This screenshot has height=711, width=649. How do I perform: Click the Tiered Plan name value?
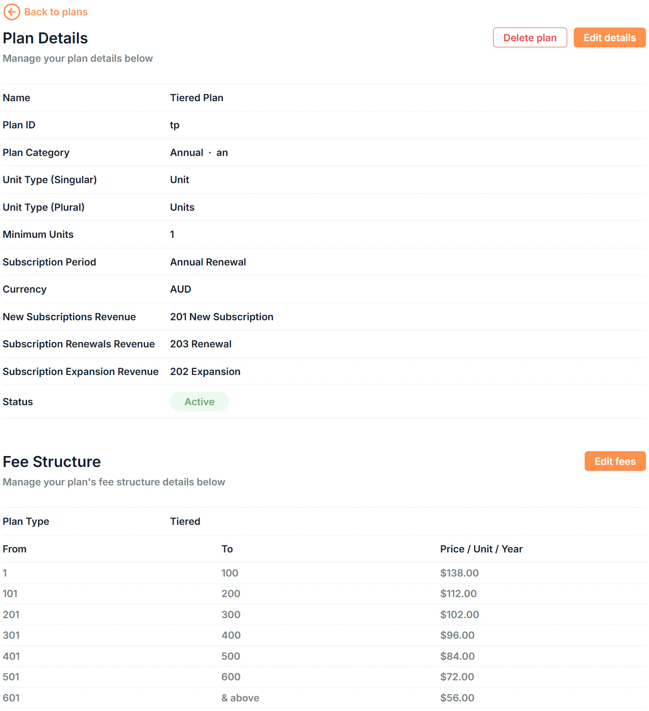click(197, 98)
